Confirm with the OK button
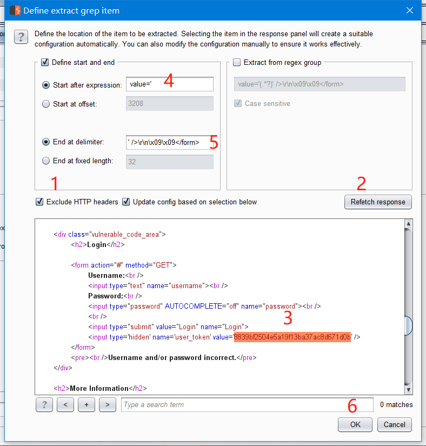The height and width of the screenshot is (446, 426). tap(355, 424)
